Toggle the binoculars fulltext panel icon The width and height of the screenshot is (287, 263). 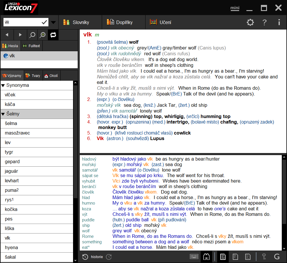(206, 257)
